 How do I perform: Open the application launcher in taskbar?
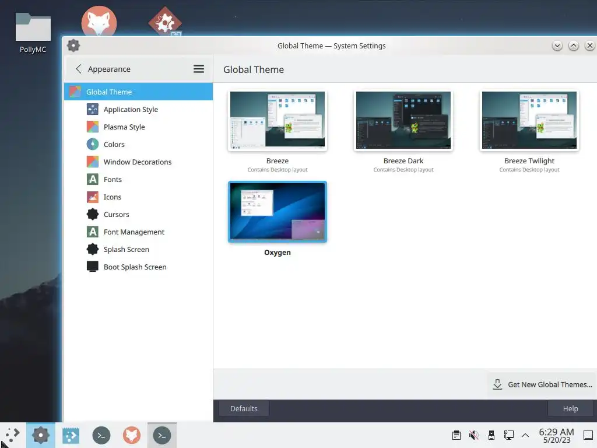tap(13, 435)
